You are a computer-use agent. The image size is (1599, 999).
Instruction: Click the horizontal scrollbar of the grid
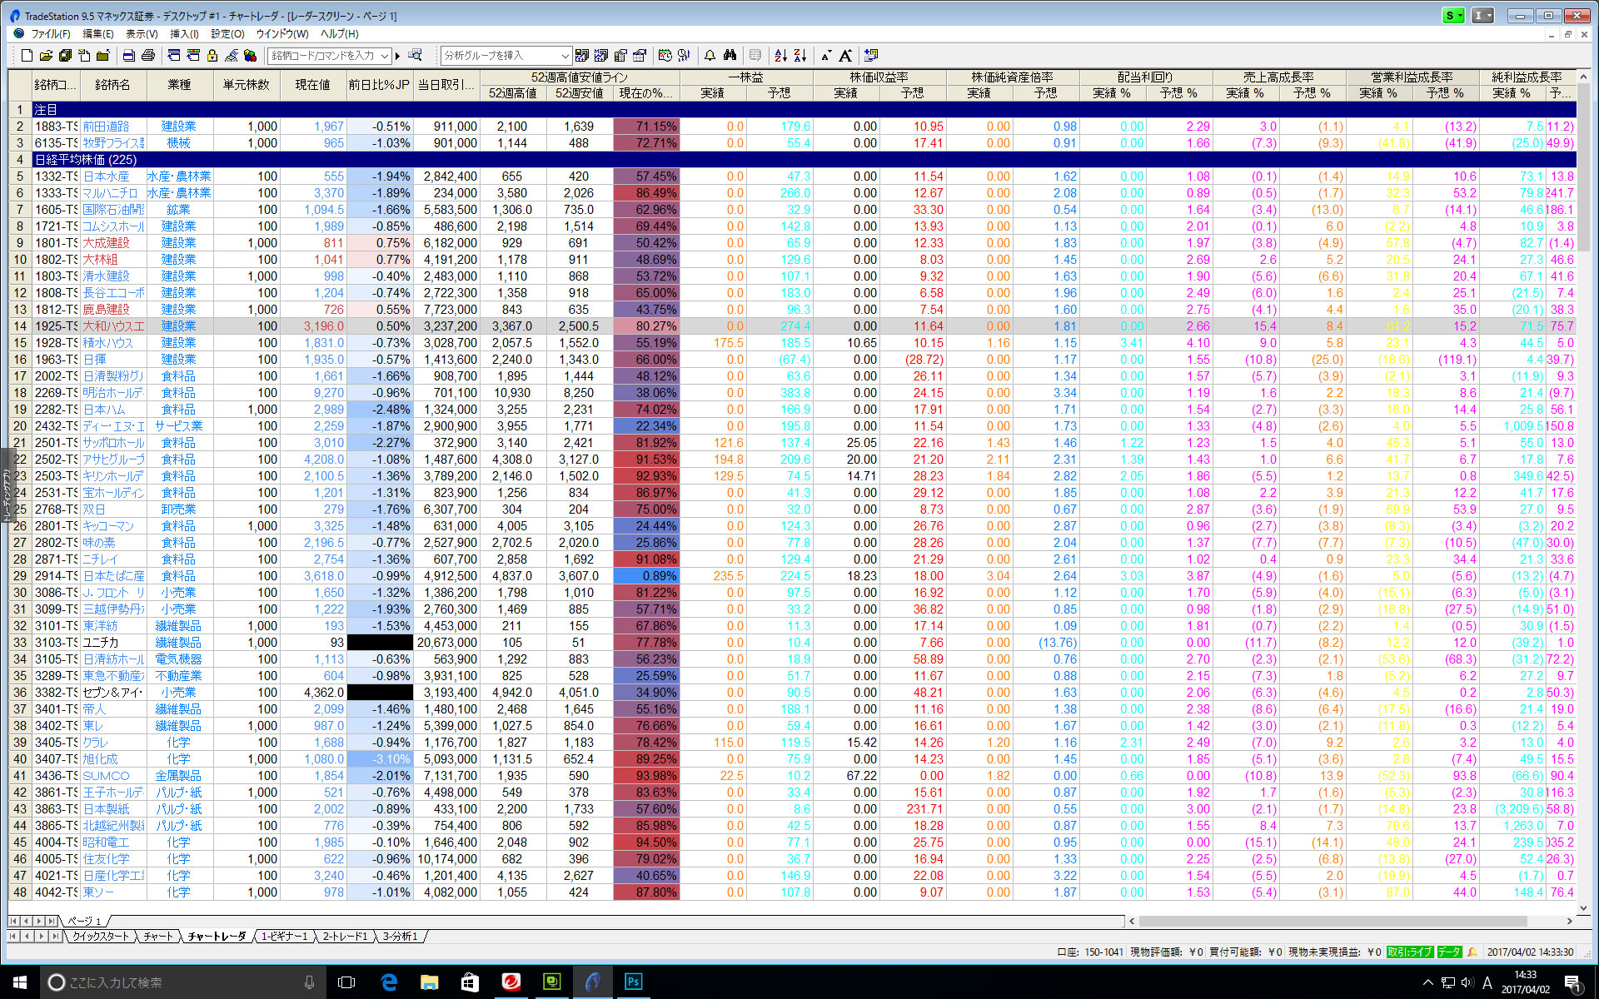point(1332,921)
